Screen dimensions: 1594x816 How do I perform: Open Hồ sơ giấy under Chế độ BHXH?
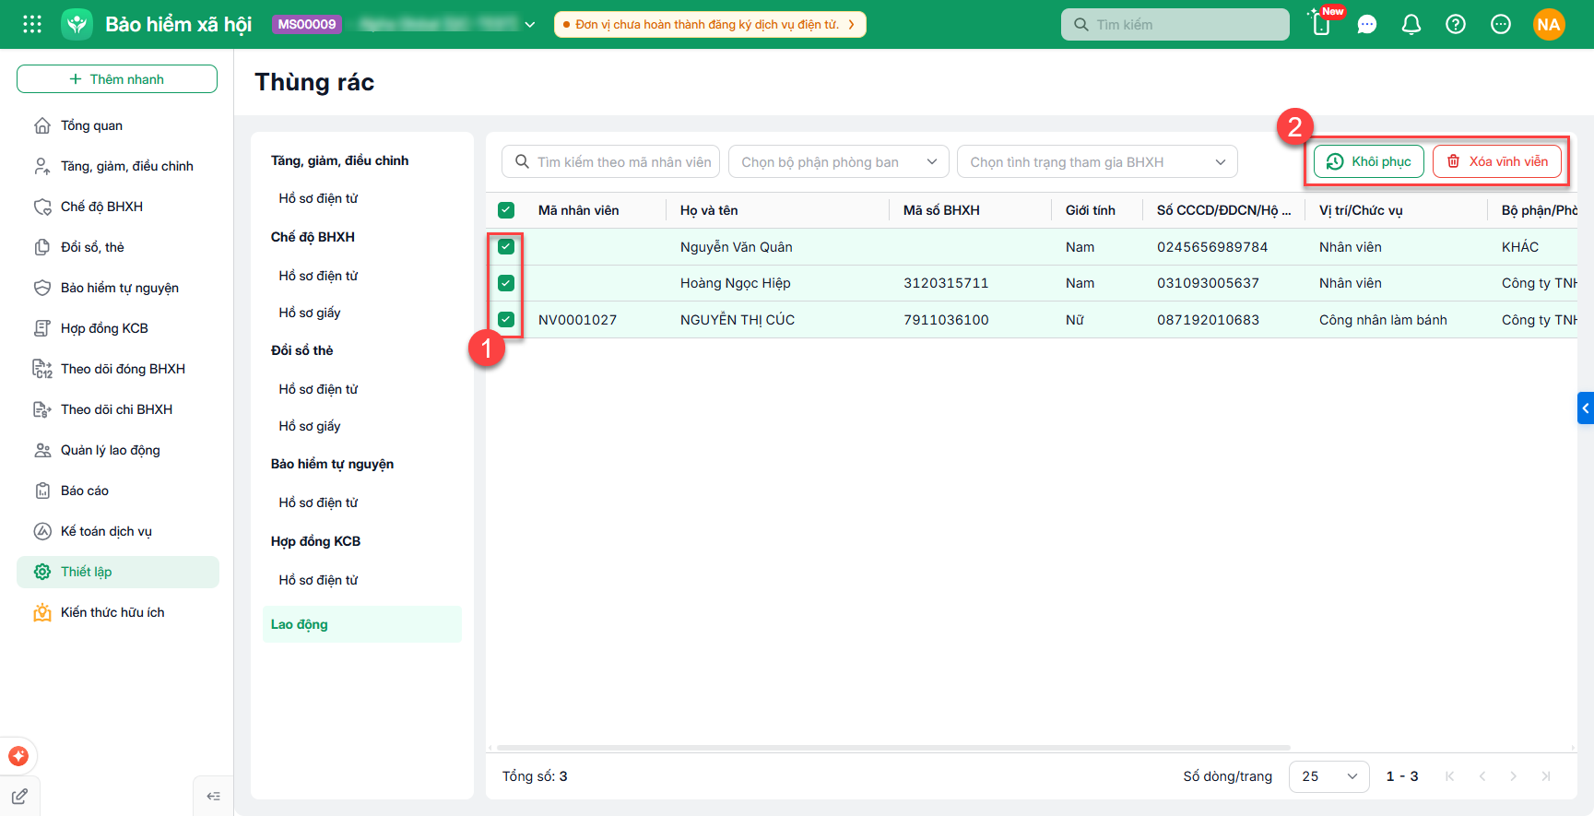click(310, 313)
